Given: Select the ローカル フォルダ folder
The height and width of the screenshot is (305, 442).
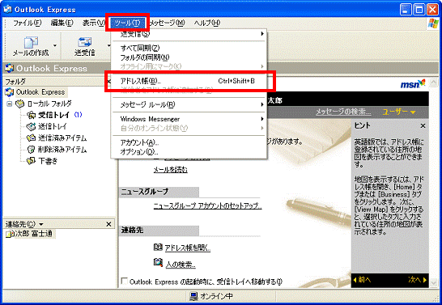Looking at the screenshot, I should 49,104.
